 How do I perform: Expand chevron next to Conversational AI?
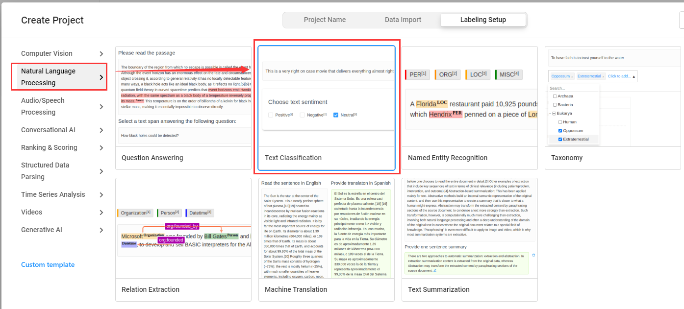(x=101, y=130)
